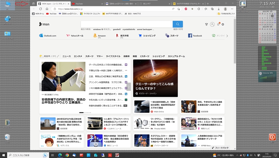Select the マネー category in MSN navigation
This screenshot has height=158, width=279.
tap(100, 56)
